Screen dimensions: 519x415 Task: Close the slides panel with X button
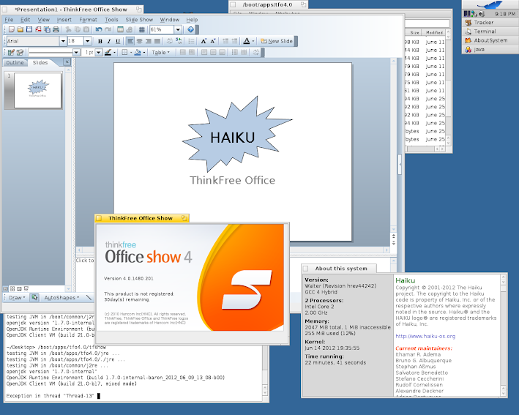[x=67, y=62]
